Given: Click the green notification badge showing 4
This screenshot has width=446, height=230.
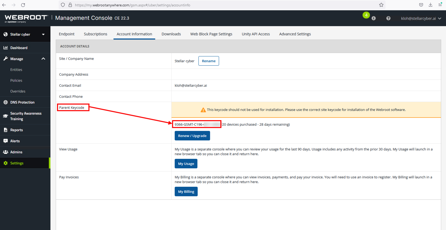Looking at the screenshot, I should pyautogui.click(x=366, y=15).
